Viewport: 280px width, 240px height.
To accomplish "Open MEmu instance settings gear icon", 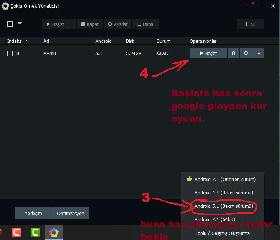I will pos(246,53).
